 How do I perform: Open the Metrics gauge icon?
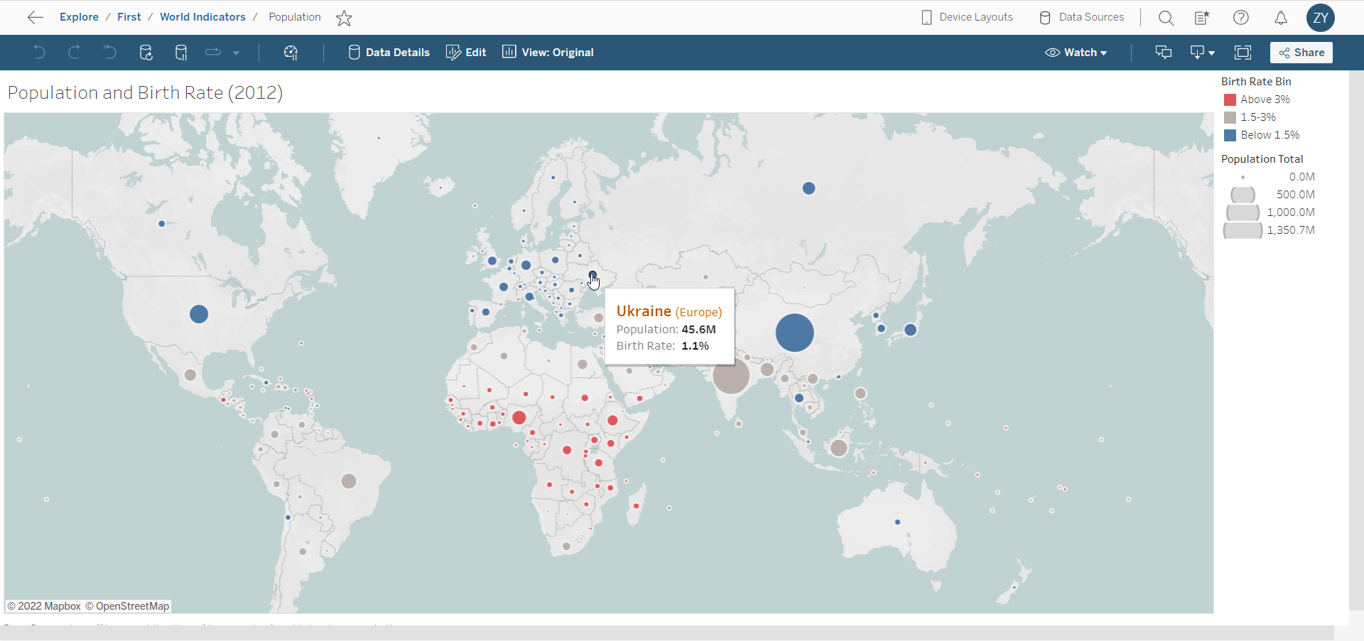(x=291, y=52)
